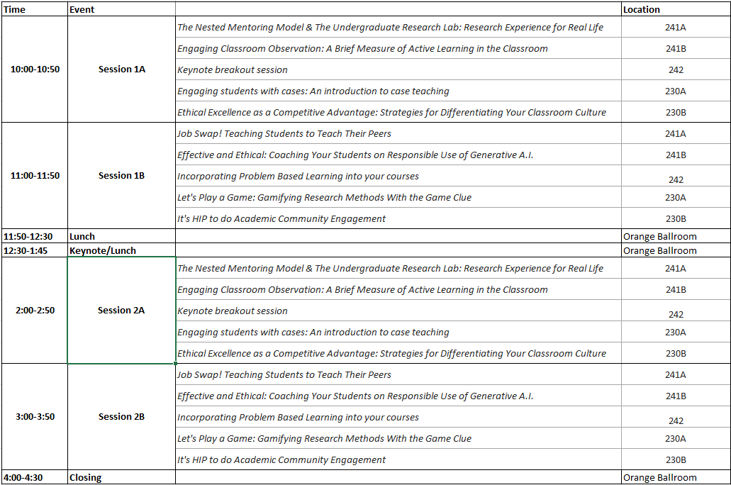Click location 242 for Session 2A Keynote breakout

coord(676,314)
